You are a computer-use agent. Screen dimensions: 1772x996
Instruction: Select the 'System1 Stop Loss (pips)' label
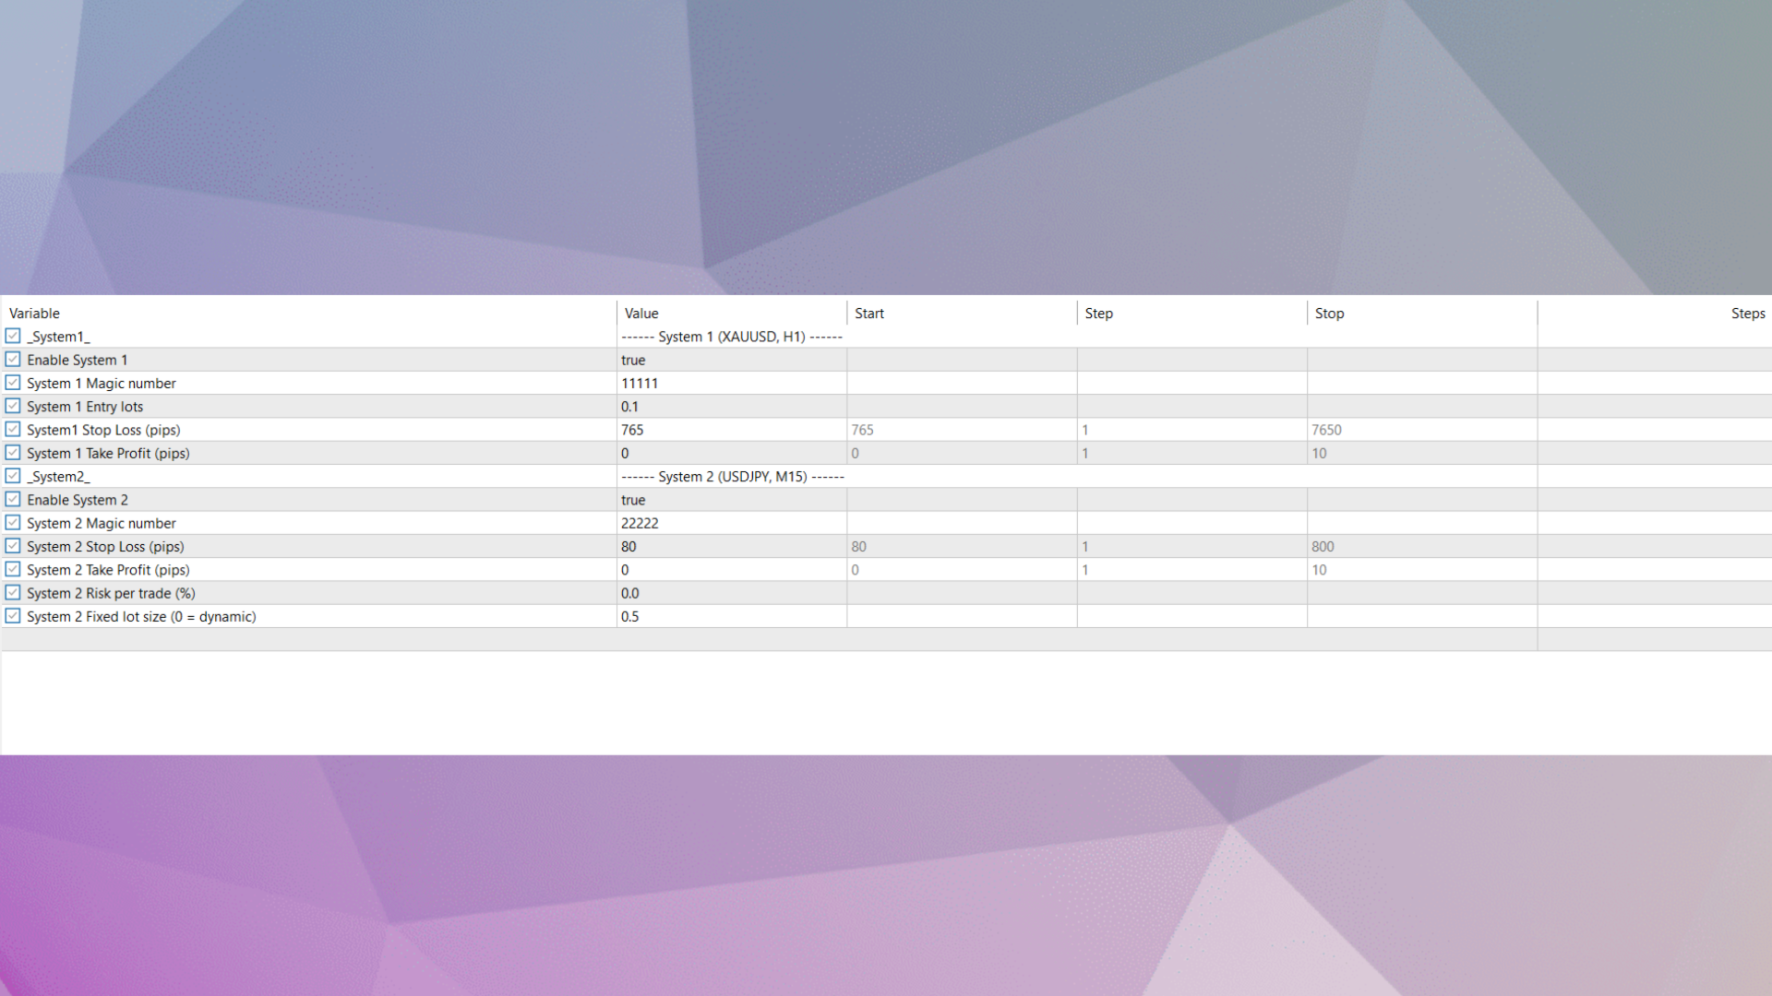pos(103,430)
